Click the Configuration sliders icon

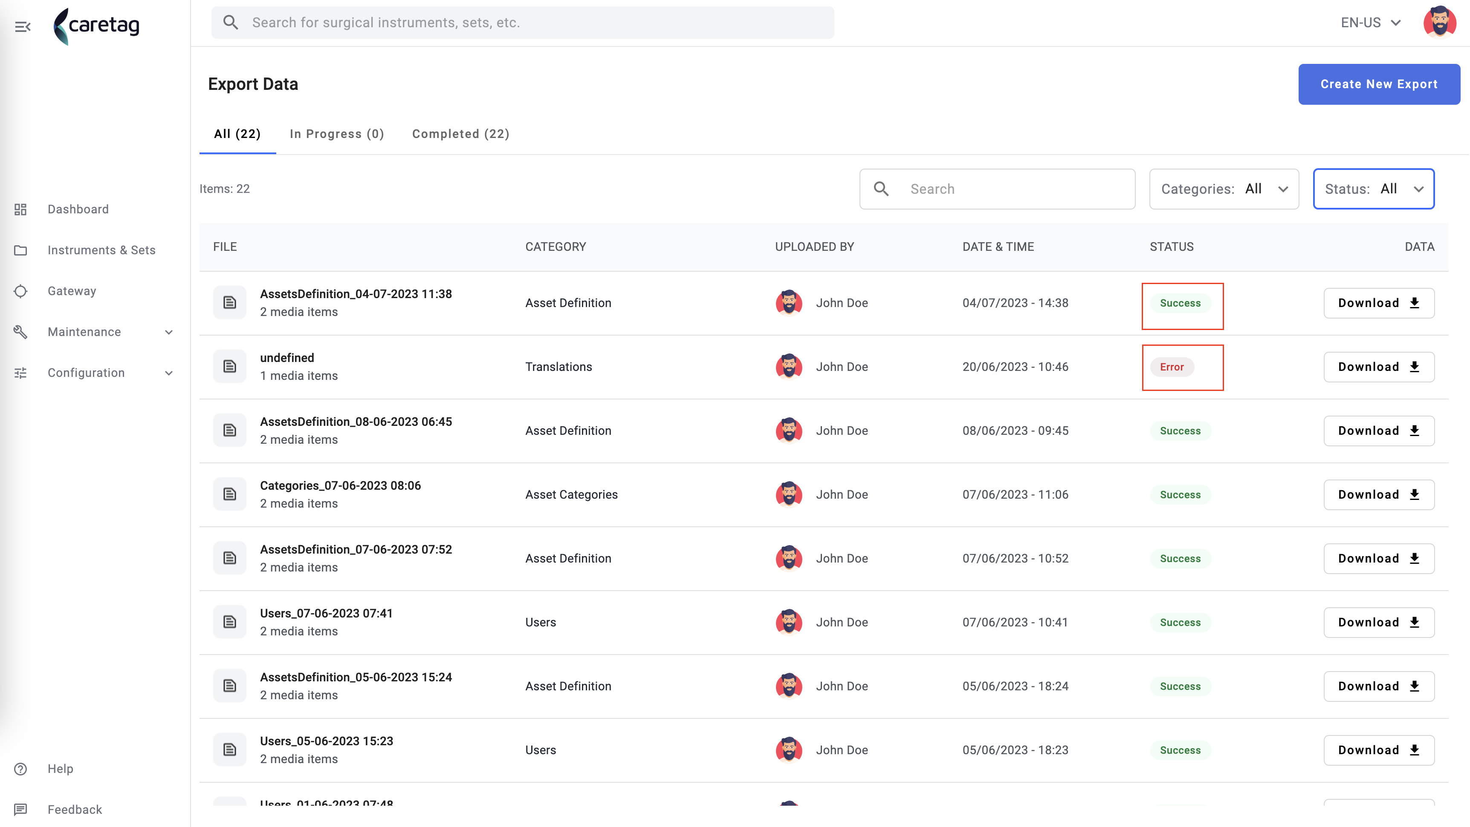coord(20,373)
